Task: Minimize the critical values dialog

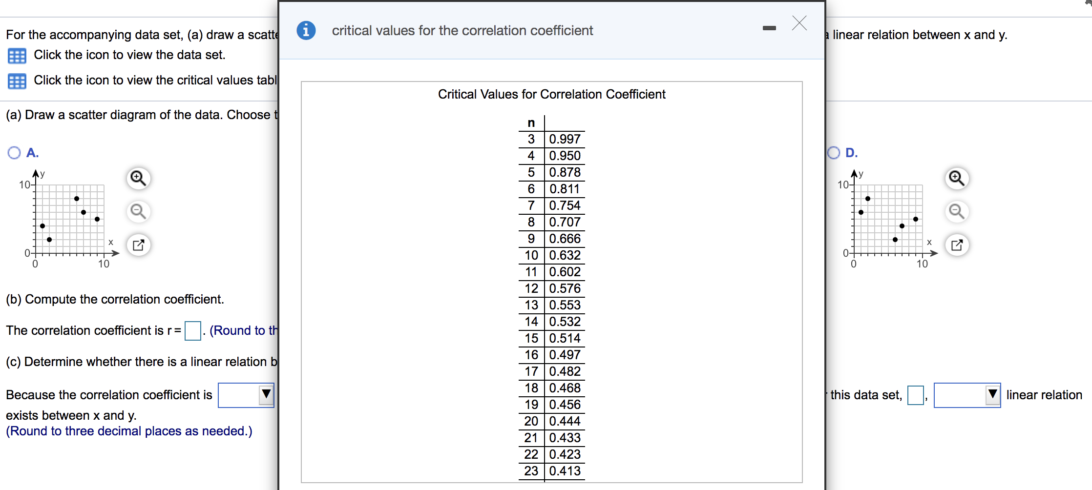Action: coord(769,28)
